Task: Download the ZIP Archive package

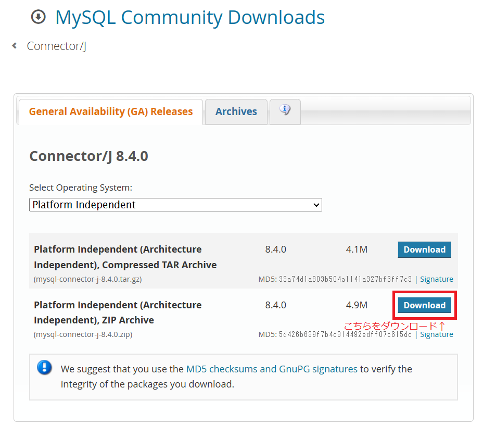Action: [425, 305]
